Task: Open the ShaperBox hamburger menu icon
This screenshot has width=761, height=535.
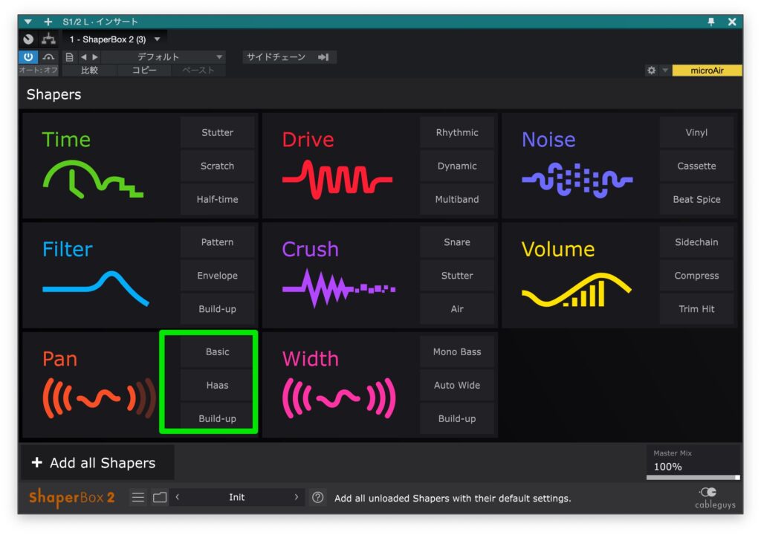Action: 138,498
